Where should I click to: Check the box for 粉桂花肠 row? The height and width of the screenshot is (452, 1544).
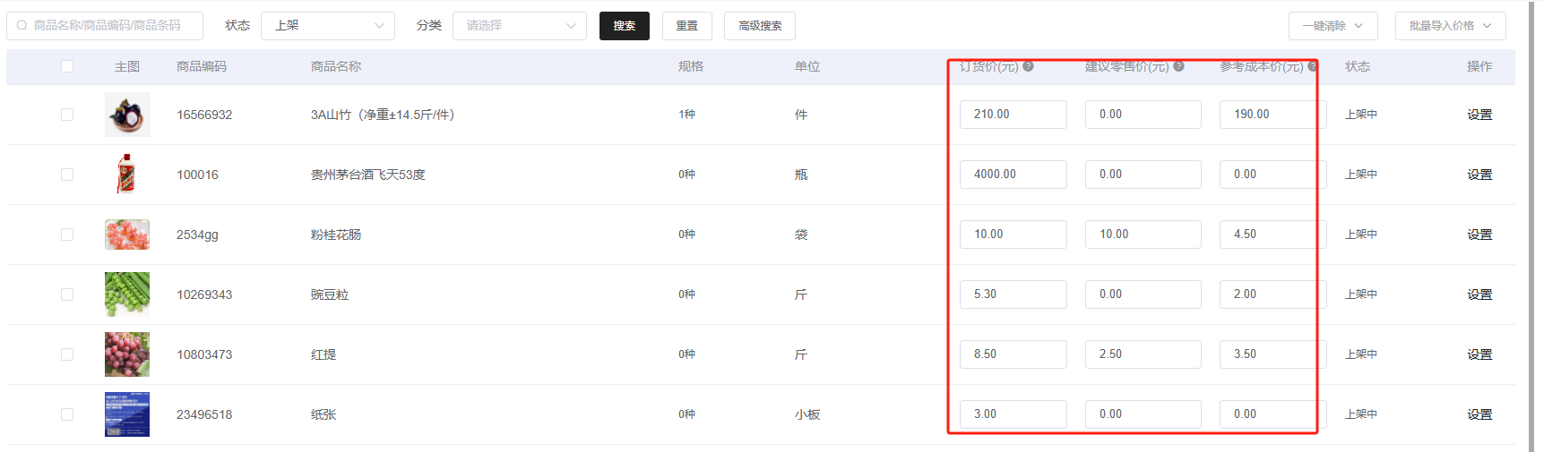pos(67,235)
